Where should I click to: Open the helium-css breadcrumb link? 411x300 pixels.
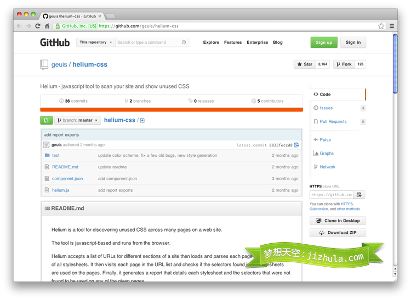[x=119, y=120]
